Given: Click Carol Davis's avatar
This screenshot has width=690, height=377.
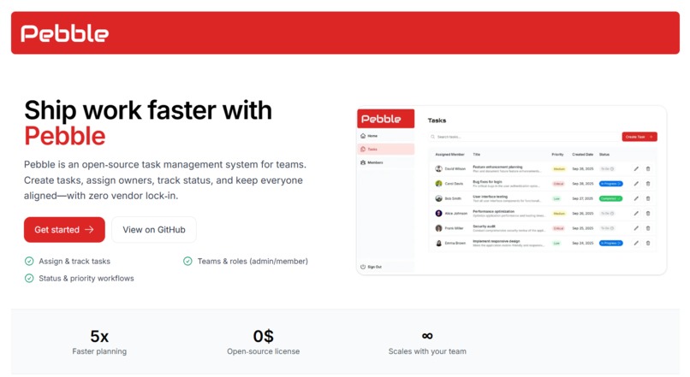Looking at the screenshot, I should pos(438,184).
